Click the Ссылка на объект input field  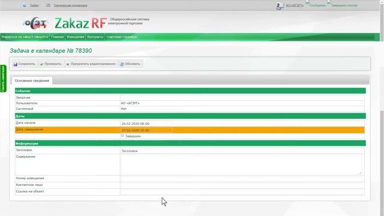pyautogui.click(x=242, y=192)
